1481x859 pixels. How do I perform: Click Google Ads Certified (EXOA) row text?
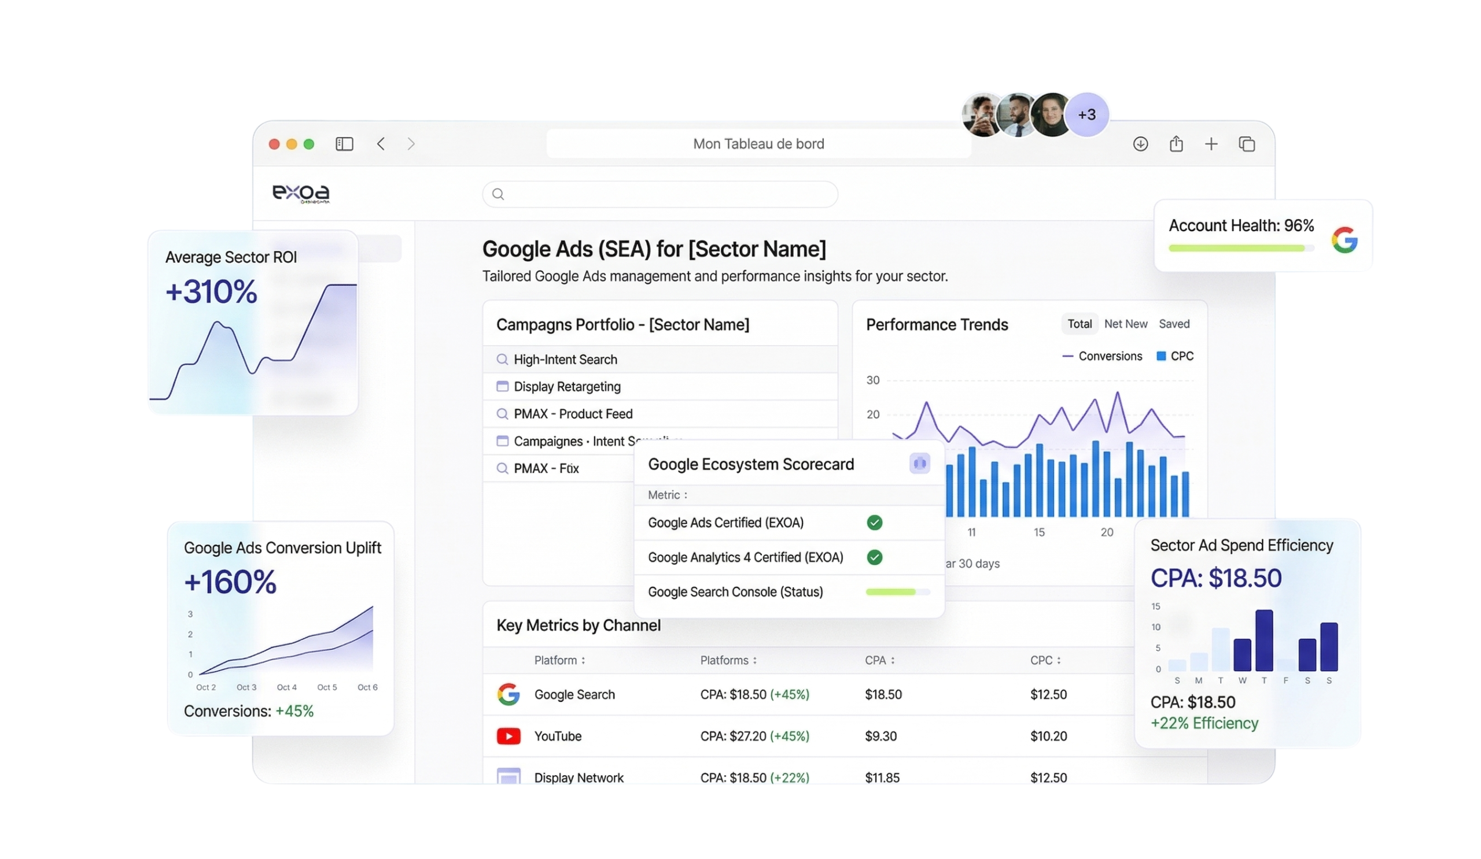pos(725,522)
